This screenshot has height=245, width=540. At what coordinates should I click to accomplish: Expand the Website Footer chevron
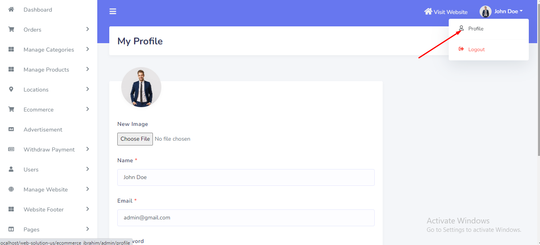[x=87, y=209]
